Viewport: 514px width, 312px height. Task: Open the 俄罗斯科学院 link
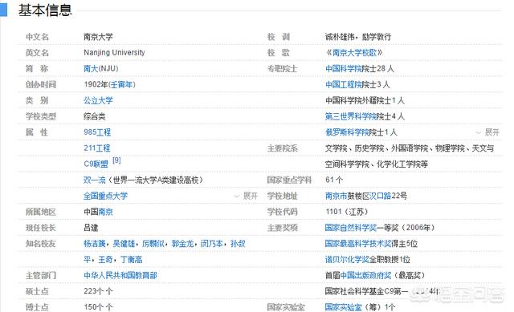347,132
